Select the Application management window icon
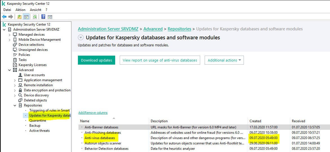 pos(20,80)
